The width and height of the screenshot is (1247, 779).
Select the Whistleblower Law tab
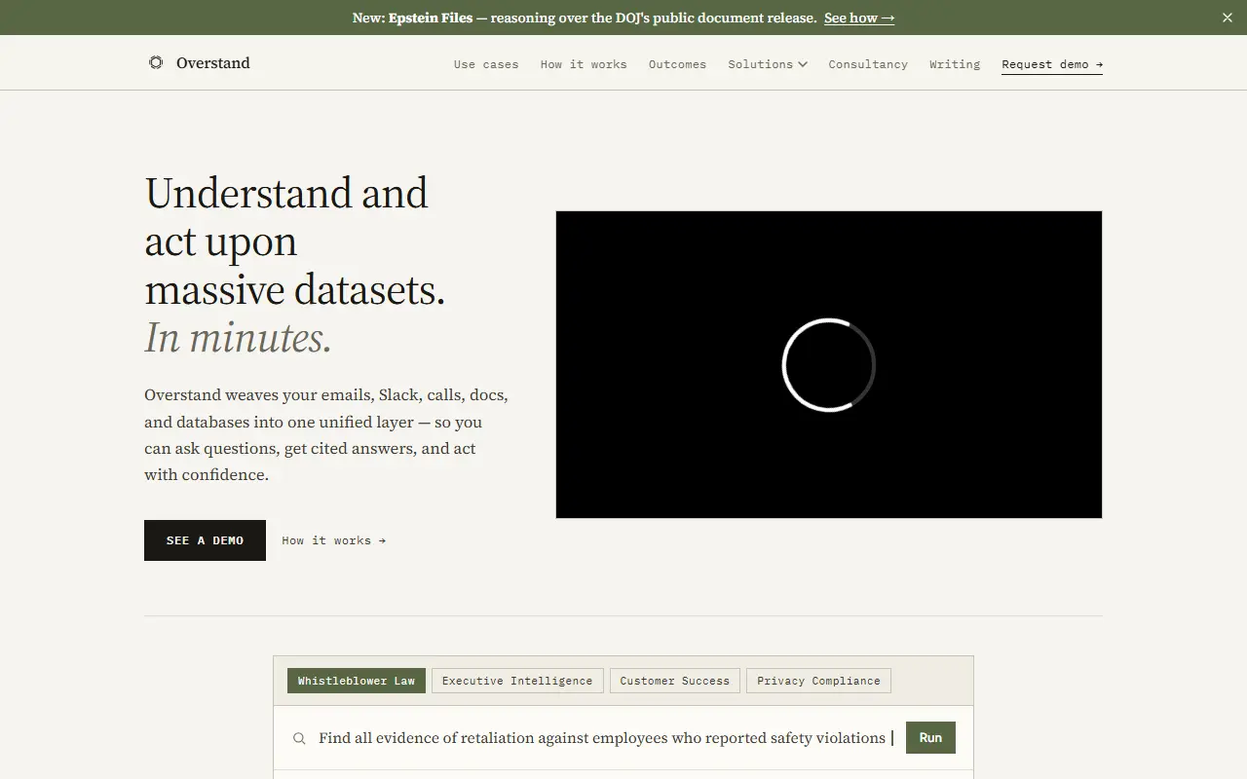(357, 681)
